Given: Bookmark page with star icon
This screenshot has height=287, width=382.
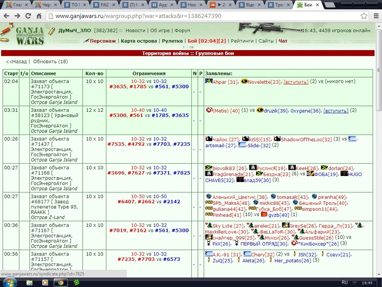Looking at the screenshot, I should click(x=364, y=16).
